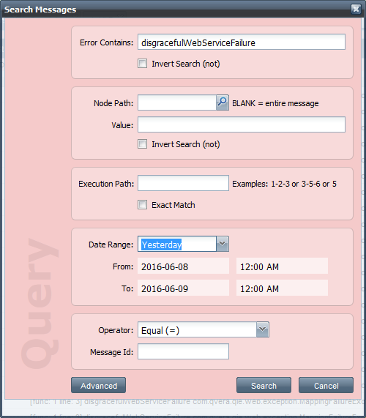Select the Value input box
366x418 pixels.
coord(242,124)
